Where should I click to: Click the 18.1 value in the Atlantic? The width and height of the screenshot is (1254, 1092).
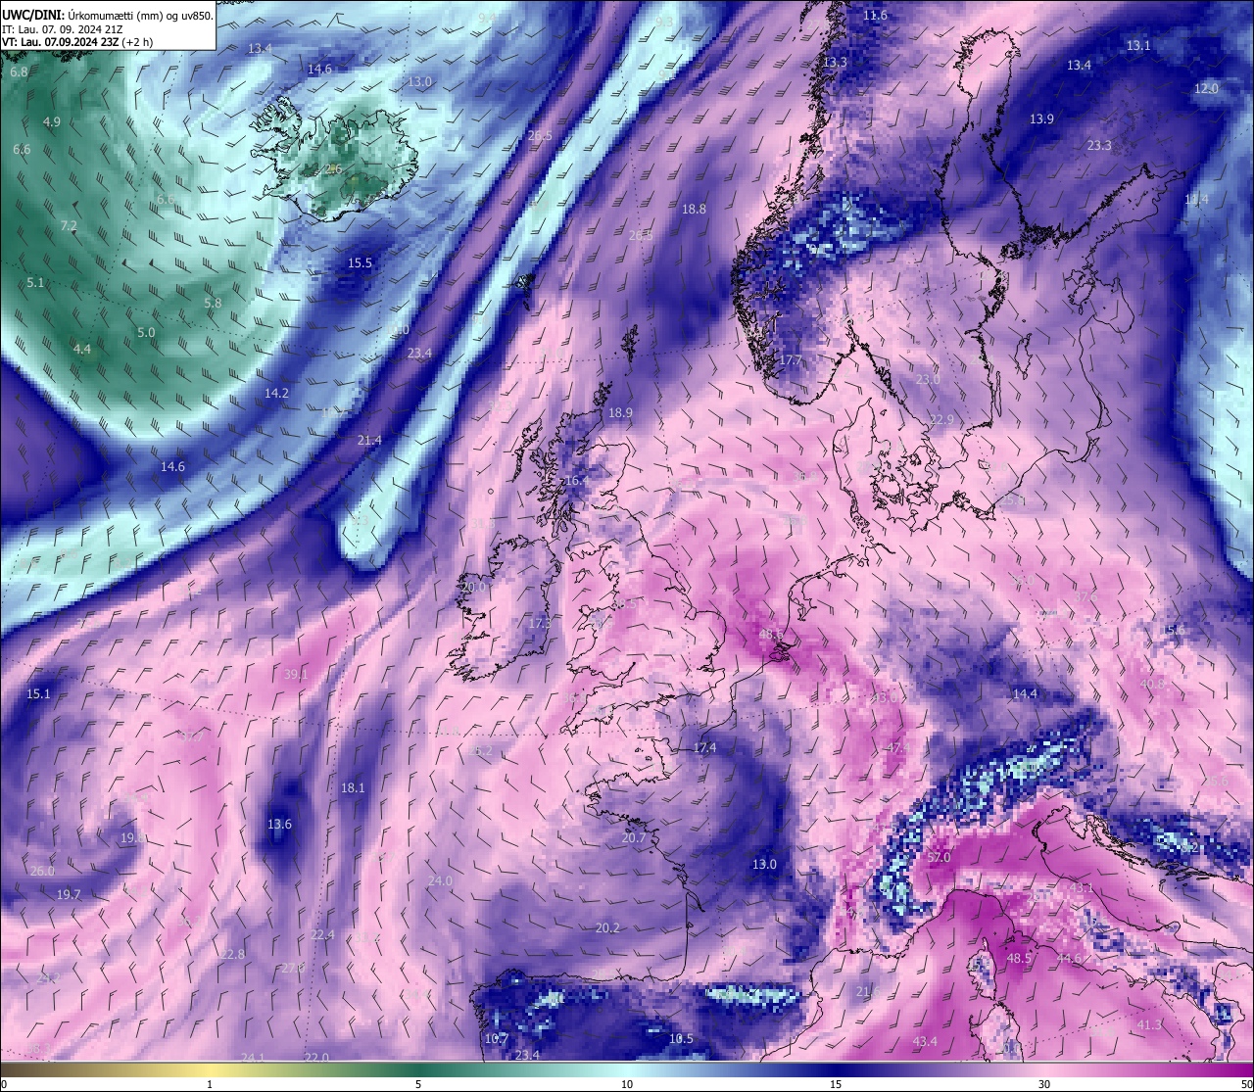[x=353, y=787]
